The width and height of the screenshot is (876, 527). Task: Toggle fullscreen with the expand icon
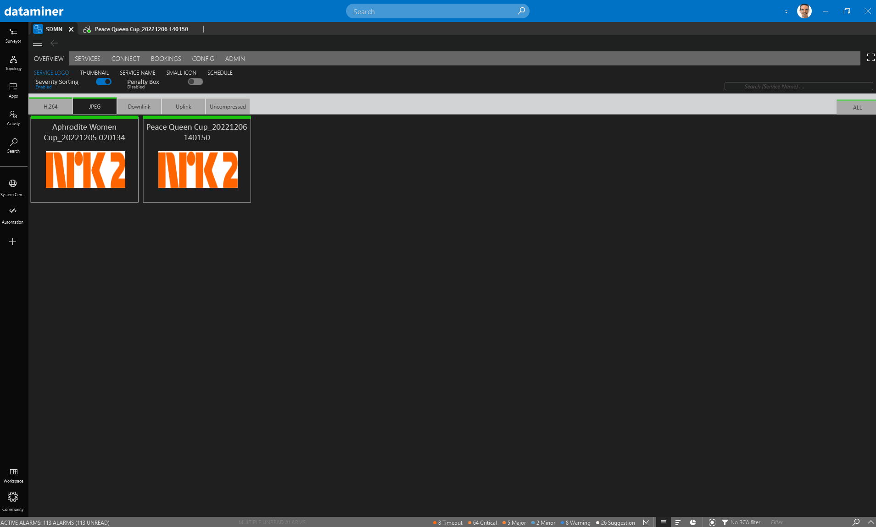click(x=870, y=57)
